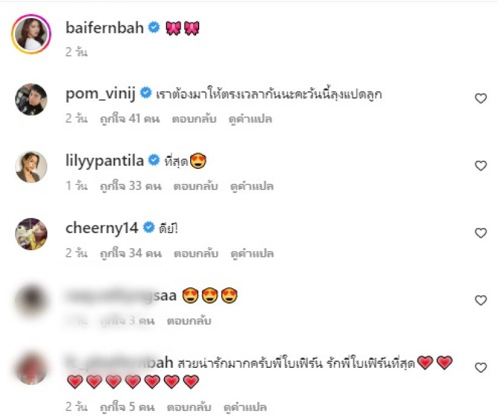Tap the heart beside cheerny14's comment
This screenshot has width=498, height=417.
coord(480,233)
